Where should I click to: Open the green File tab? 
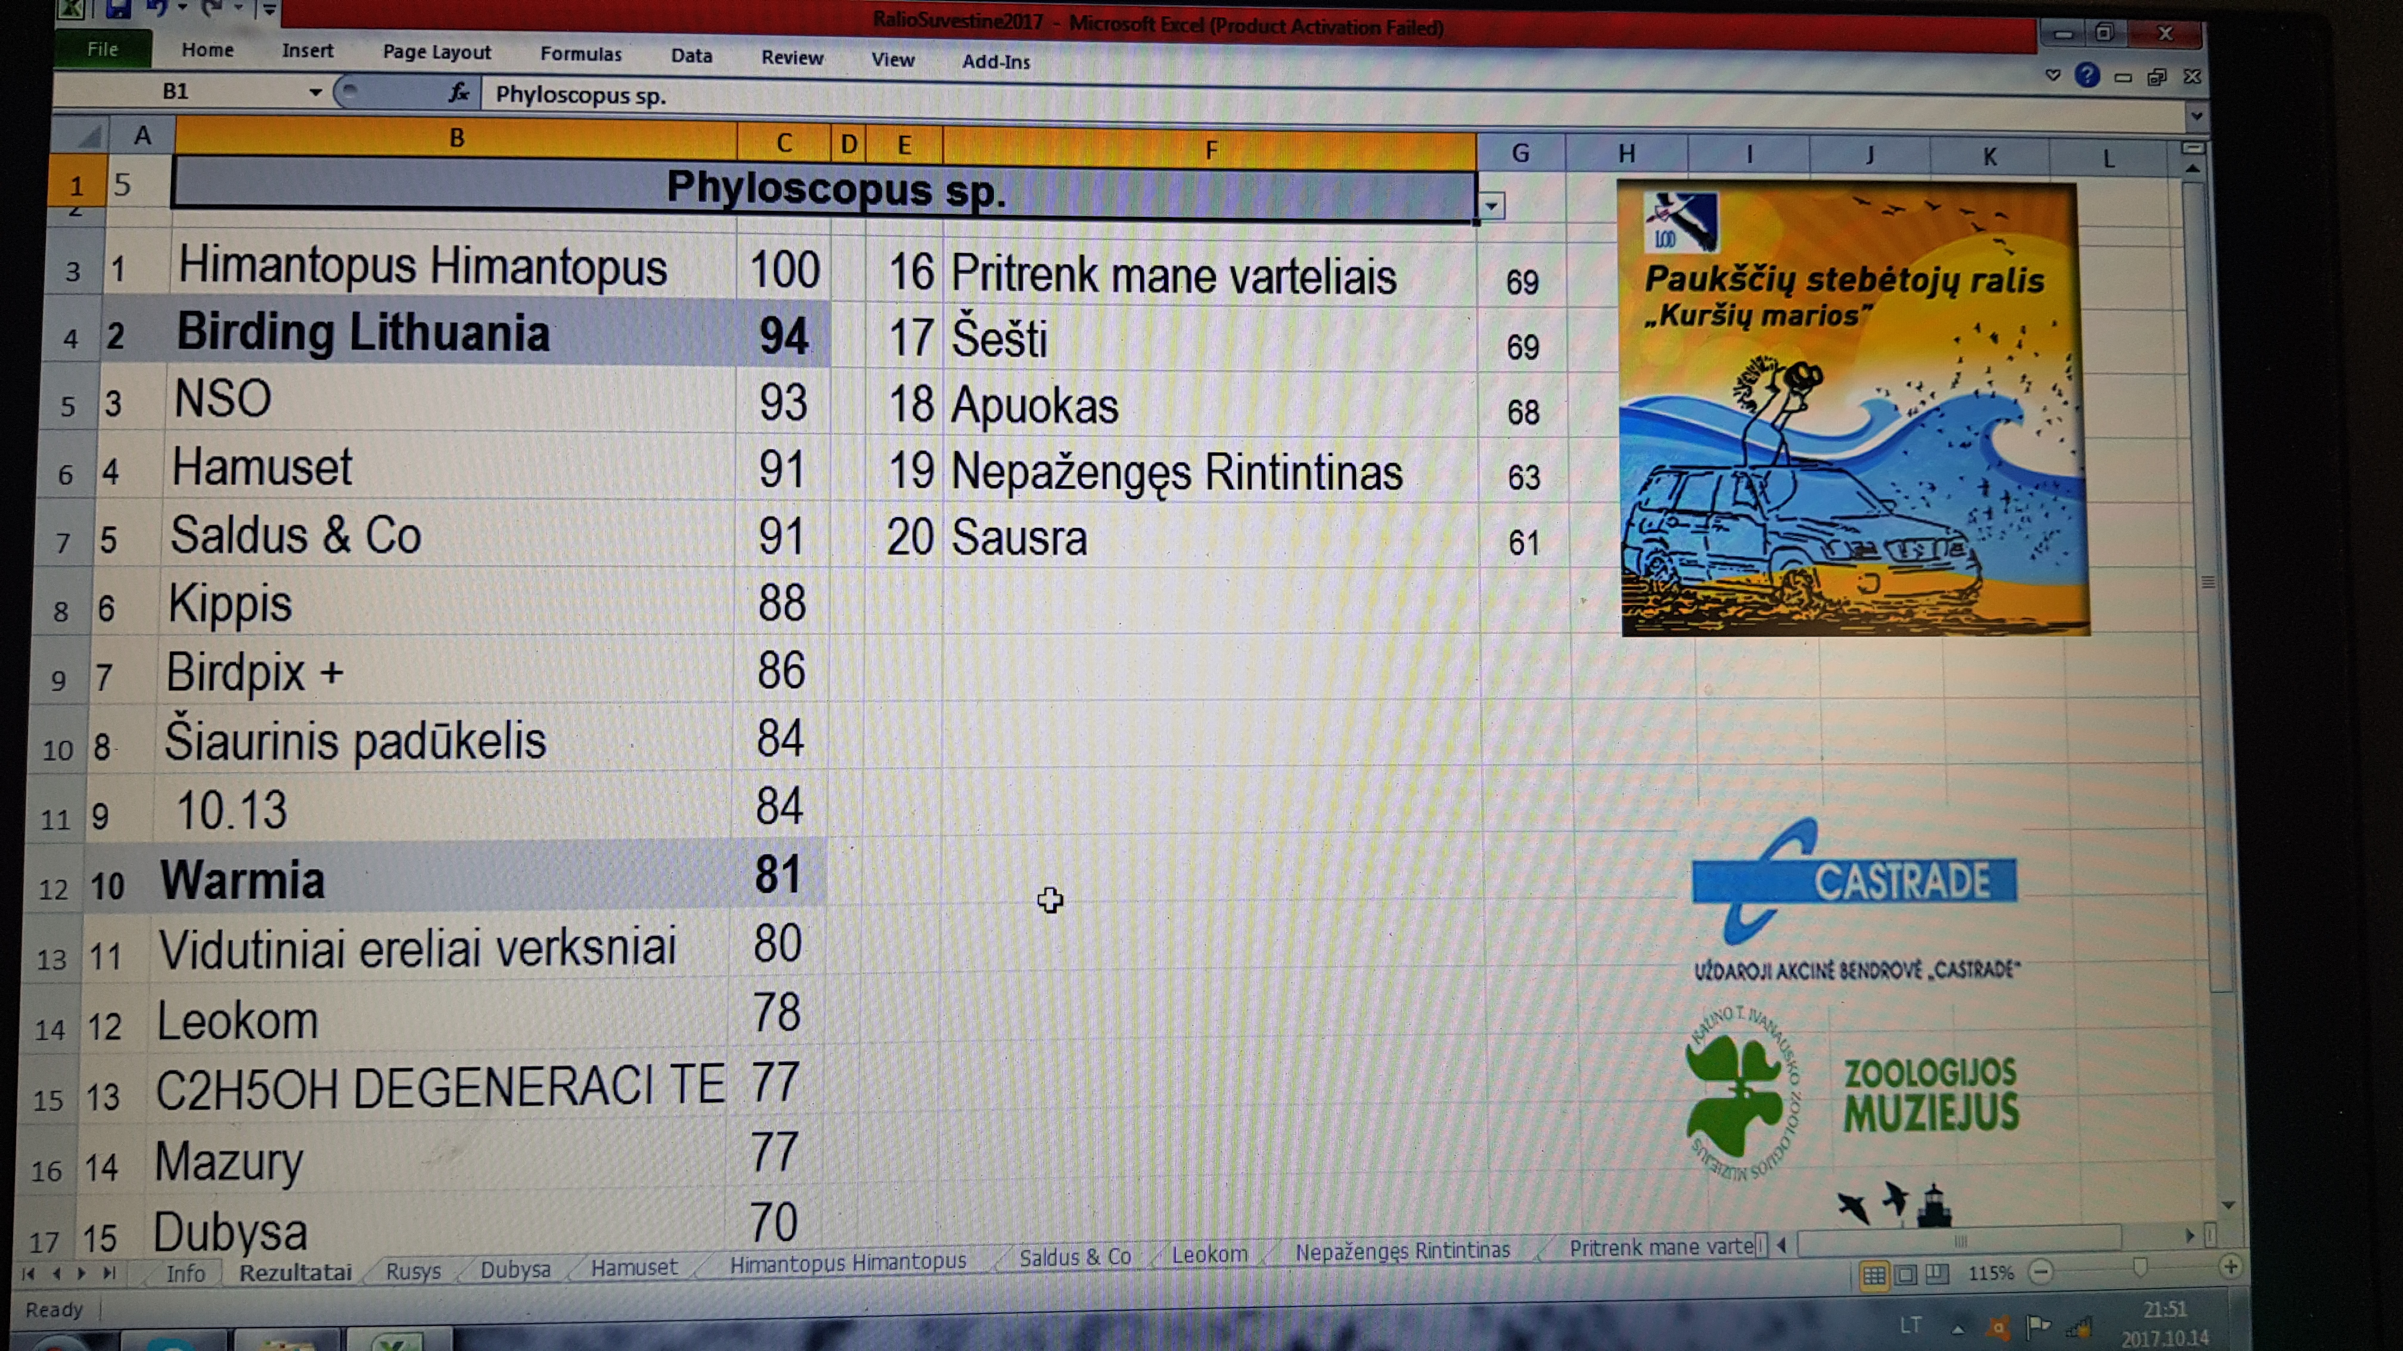(103, 49)
